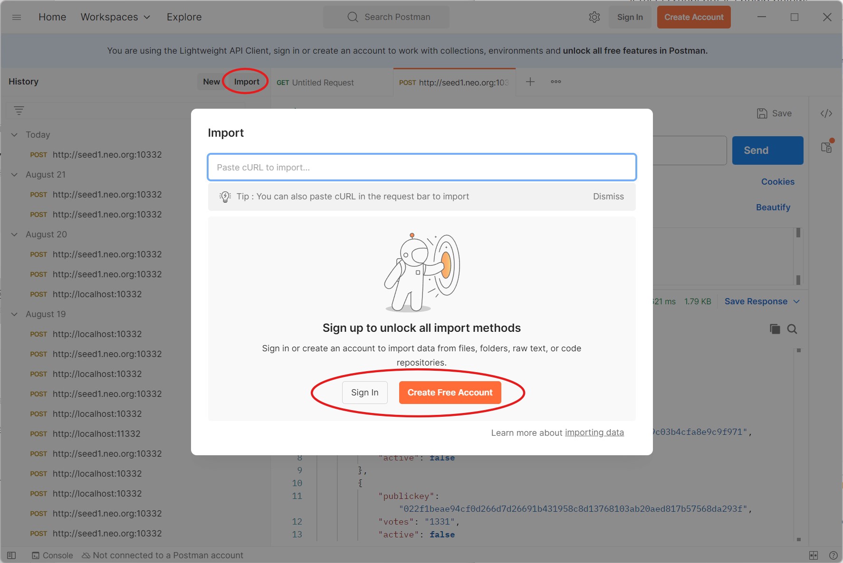This screenshot has width=843, height=563.
Task: Select the POST seed1.neo.org request tab
Action: (x=454, y=83)
